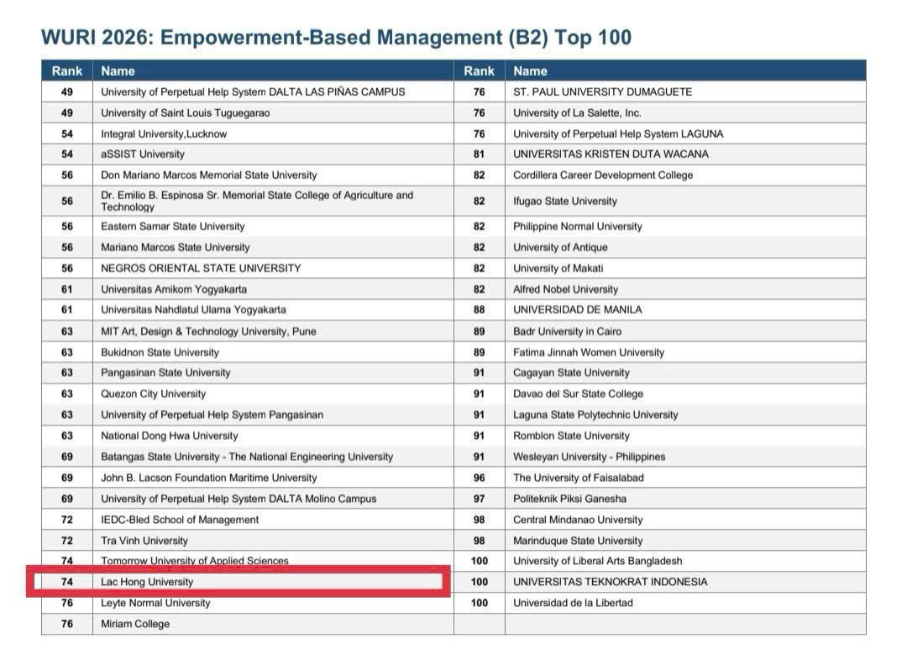
Task: Click the title WURI 2026 Empowerment-Based Management
Action: pos(336,38)
